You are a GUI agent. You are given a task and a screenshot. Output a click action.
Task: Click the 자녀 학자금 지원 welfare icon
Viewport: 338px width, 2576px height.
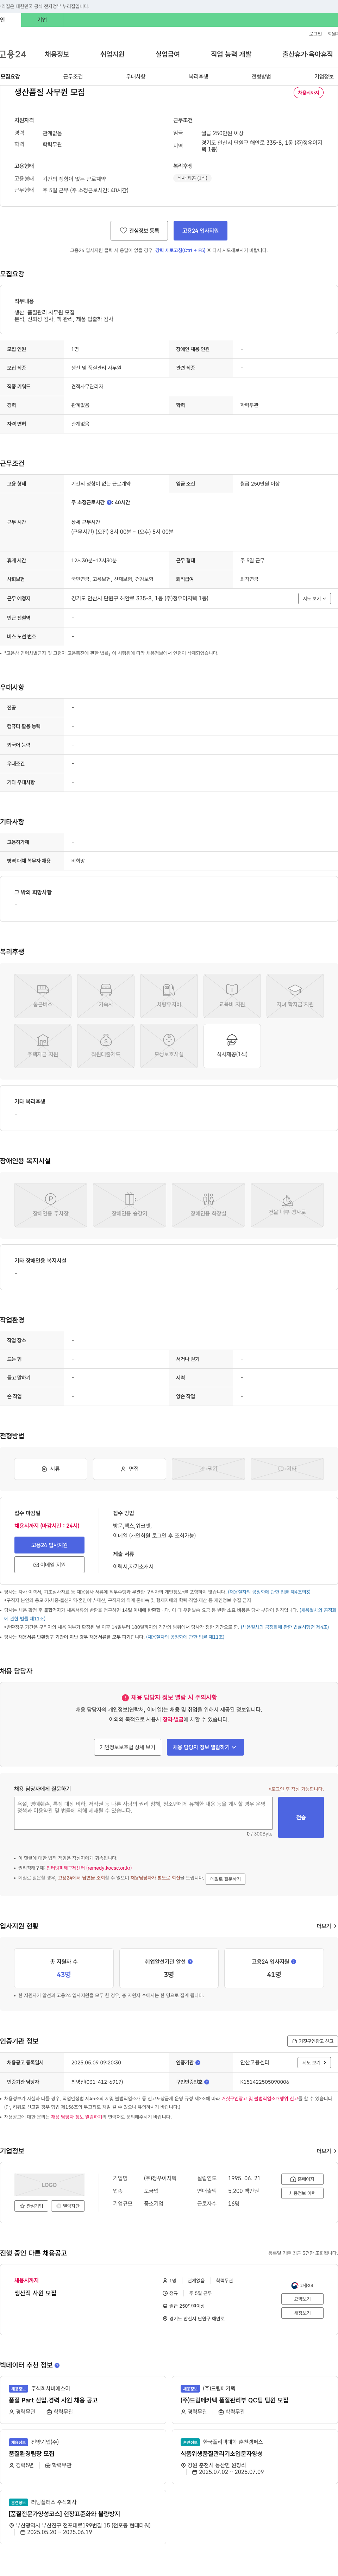pos(295,996)
